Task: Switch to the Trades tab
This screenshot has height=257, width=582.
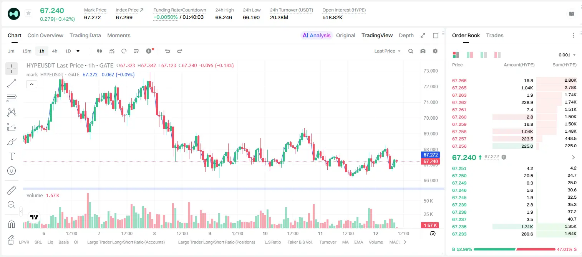Action: click(495, 35)
